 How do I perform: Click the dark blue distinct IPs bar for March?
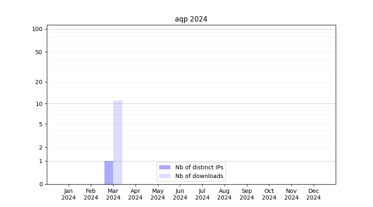(x=109, y=173)
